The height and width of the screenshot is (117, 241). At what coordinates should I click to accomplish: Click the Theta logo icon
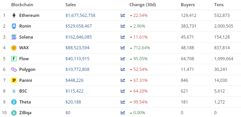click(x=14, y=102)
